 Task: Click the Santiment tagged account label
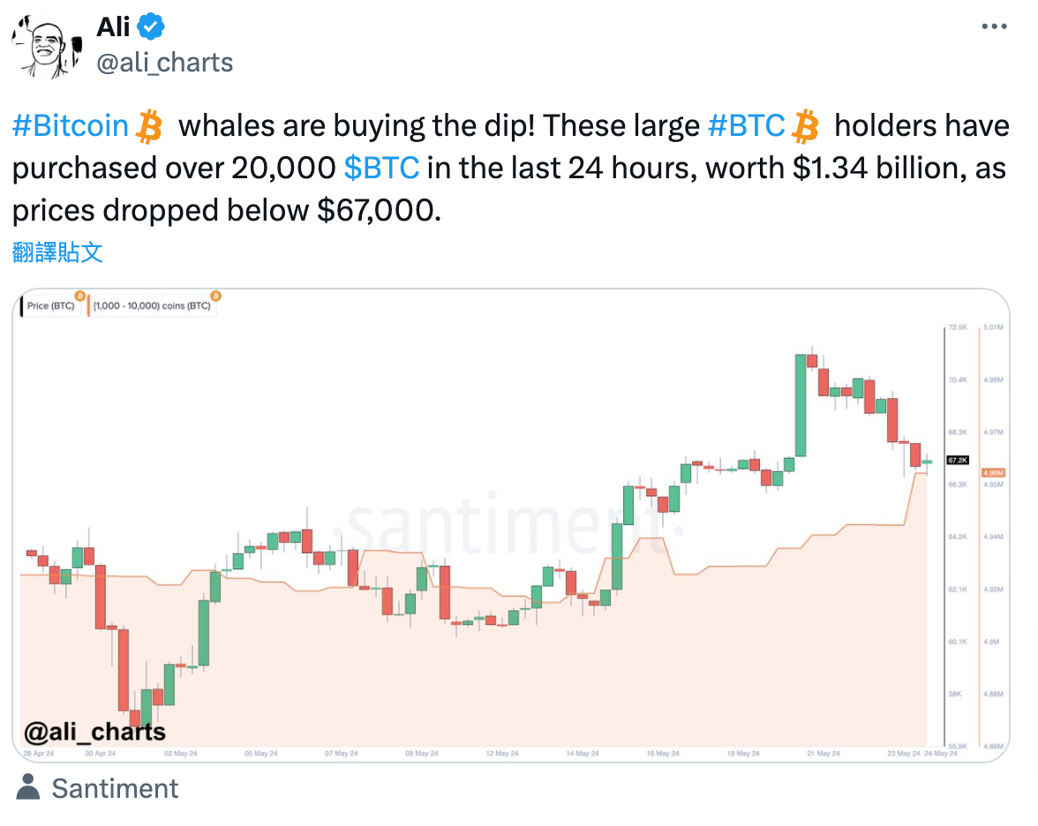(x=115, y=788)
